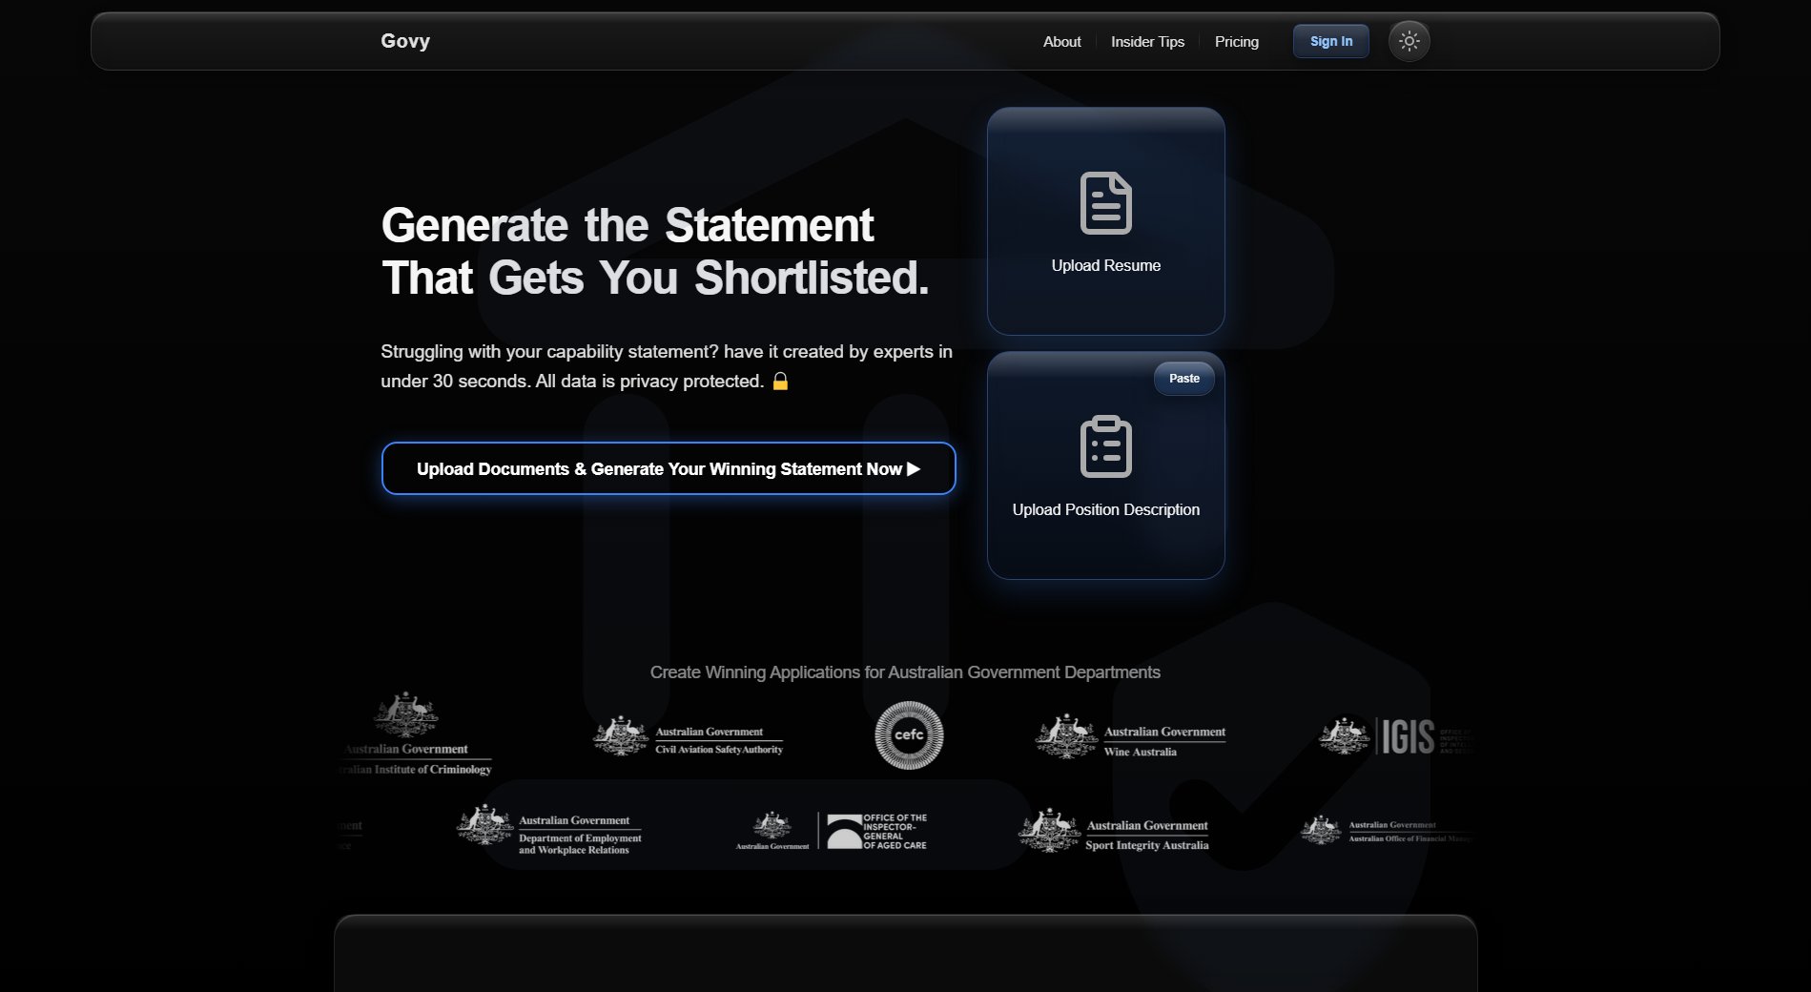Screen dimensions: 1811x992
Task: Click Inspector-General of Aged Care logo
Action: pyautogui.click(x=832, y=831)
